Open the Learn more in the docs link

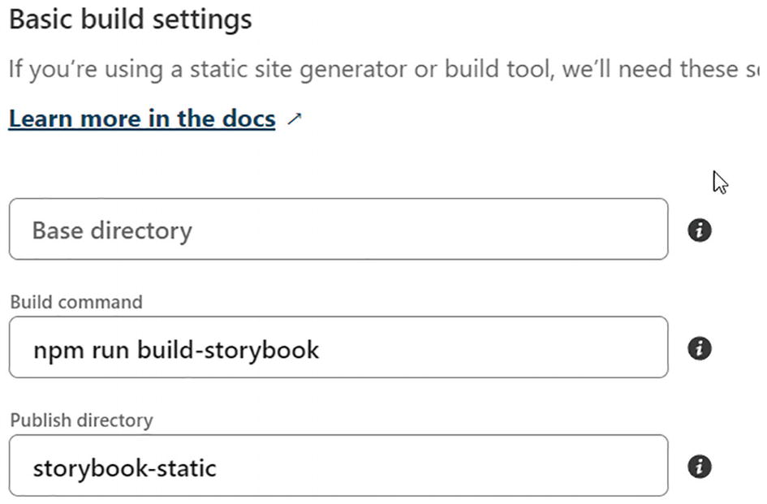pos(142,119)
